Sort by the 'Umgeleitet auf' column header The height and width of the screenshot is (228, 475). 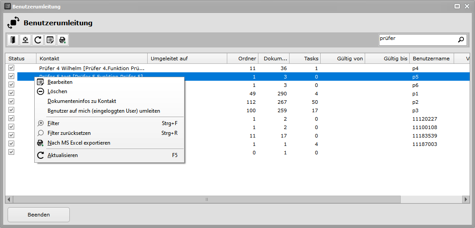(x=187, y=59)
